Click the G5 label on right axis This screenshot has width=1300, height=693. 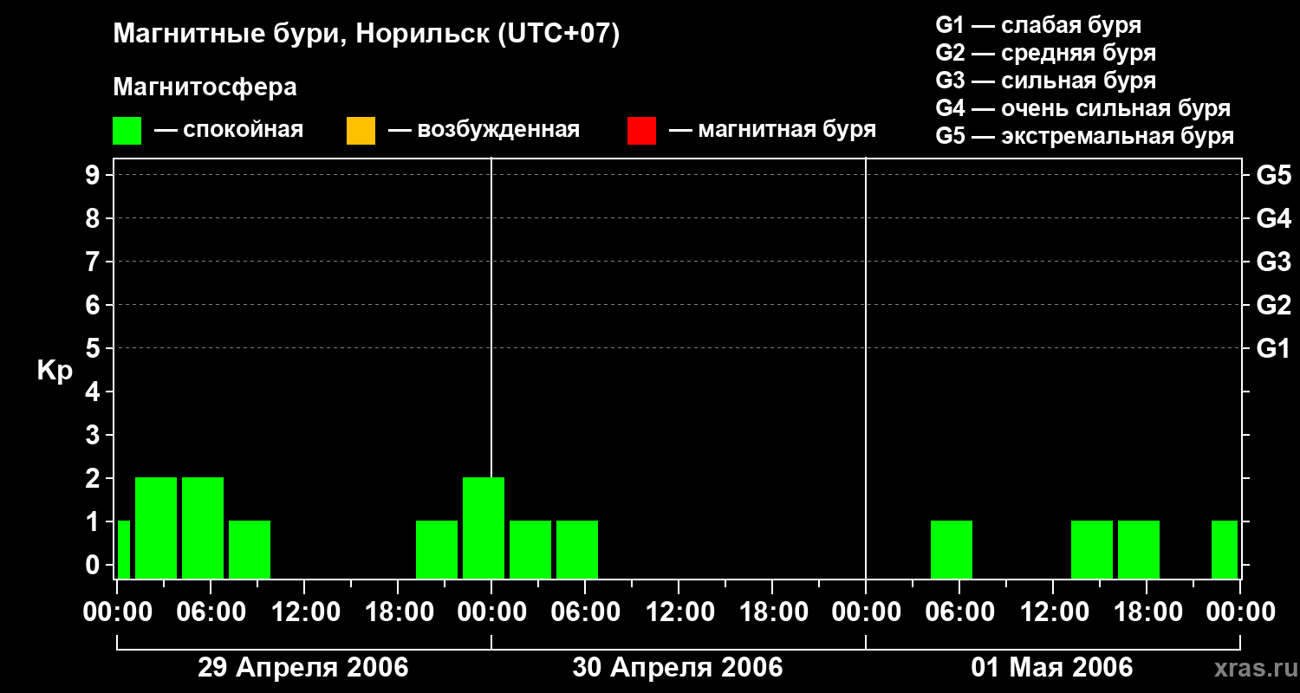click(x=1273, y=175)
